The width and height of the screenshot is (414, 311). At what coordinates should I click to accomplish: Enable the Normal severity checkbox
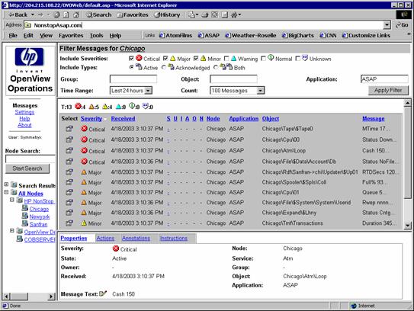263,59
